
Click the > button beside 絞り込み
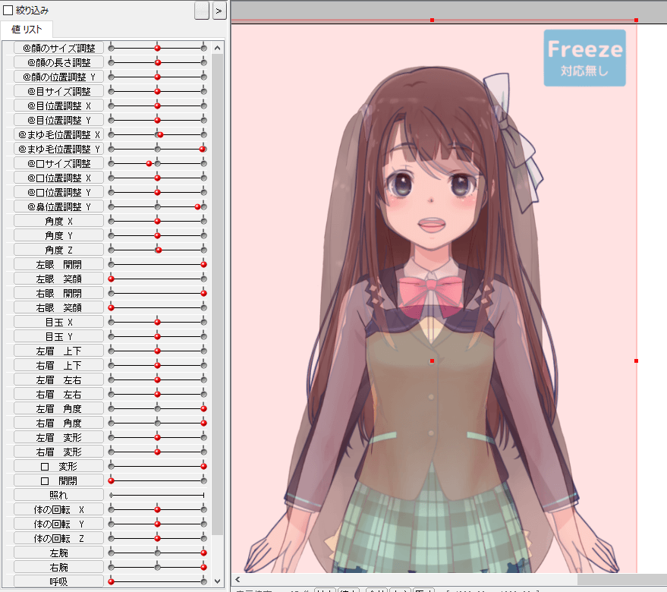(x=219, y=11)
